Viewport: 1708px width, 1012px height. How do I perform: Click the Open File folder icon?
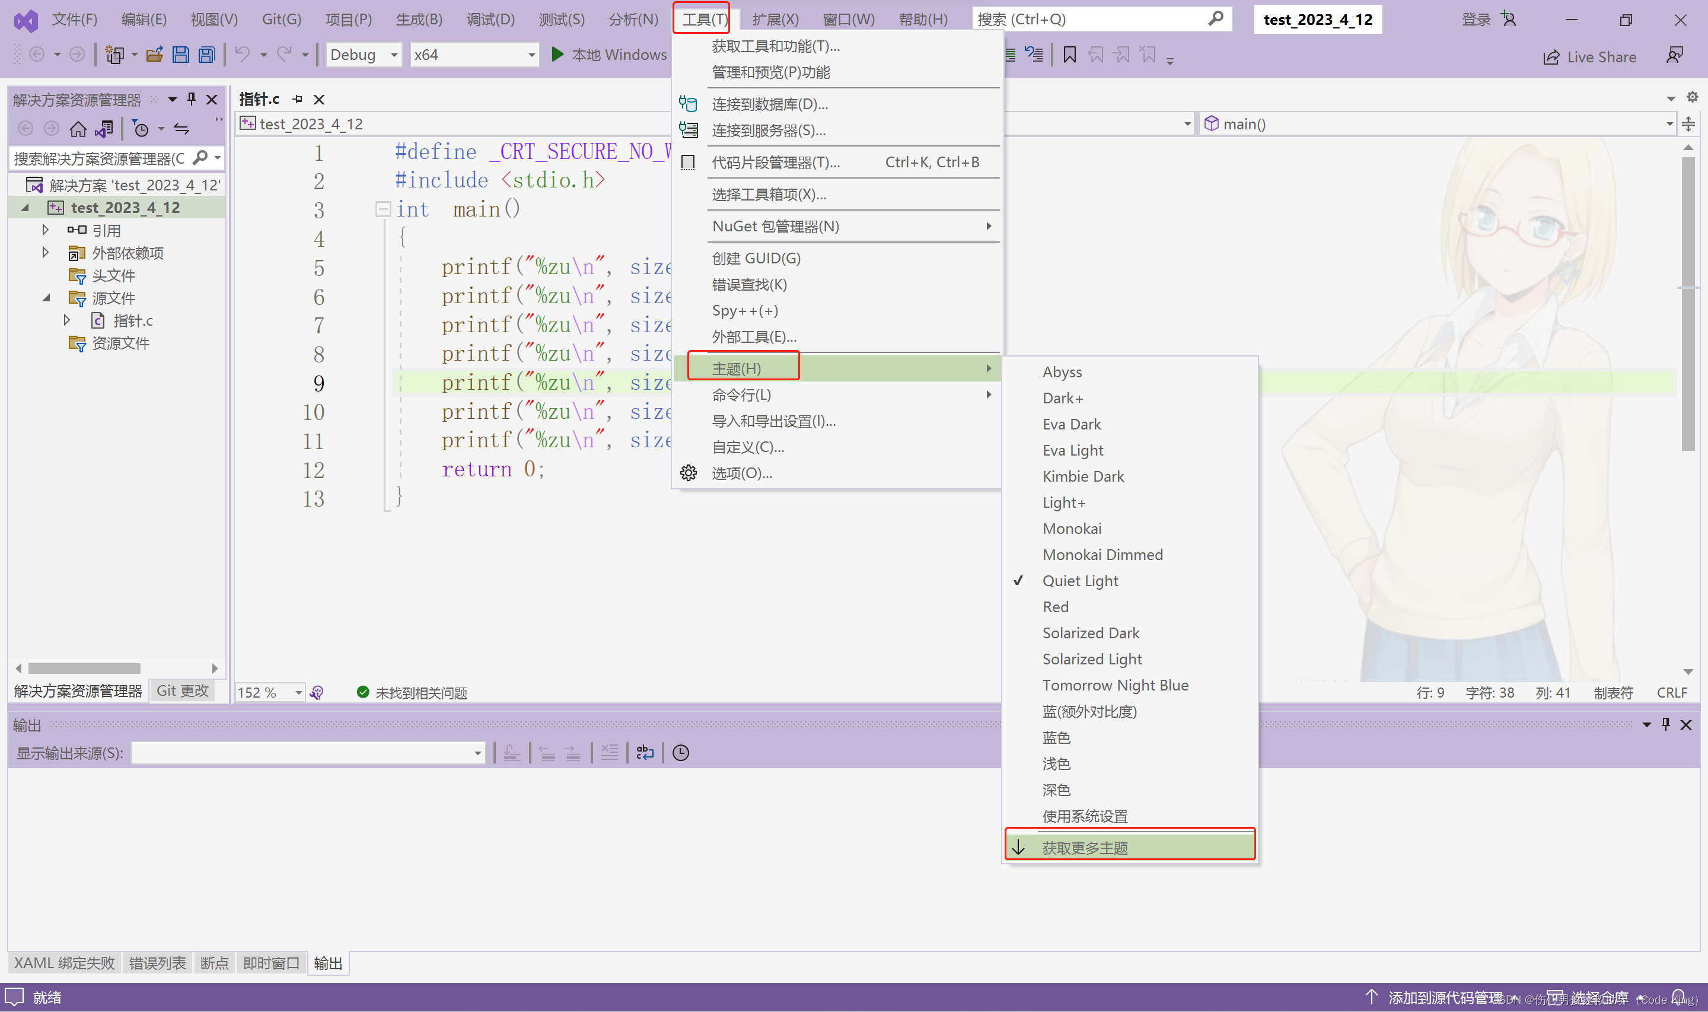[x=154, y=55]
